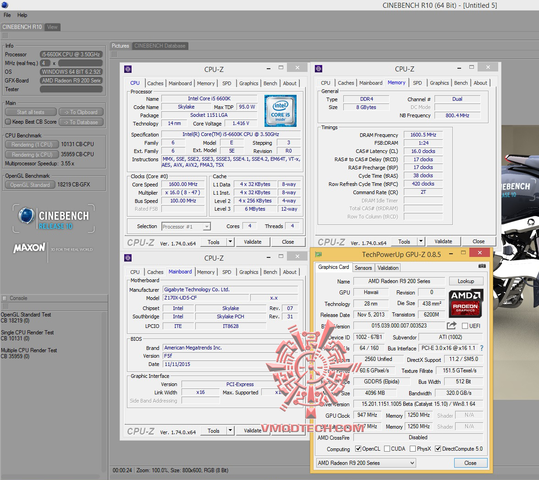Switch to the View tab in CINEBENCH

coord(52,27)
